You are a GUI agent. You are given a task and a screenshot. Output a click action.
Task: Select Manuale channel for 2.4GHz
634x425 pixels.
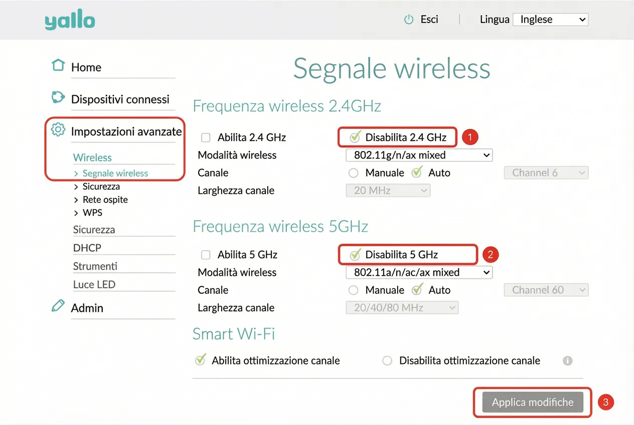(x=354, y=173)
